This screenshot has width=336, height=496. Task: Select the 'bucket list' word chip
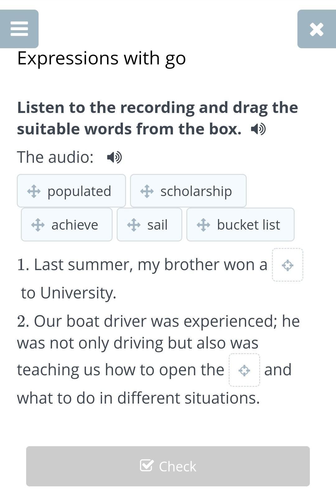point(248,225)
